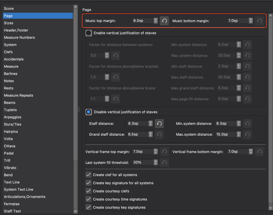The width and height of the screenshot is (273, 215).
Task: Toggle Create key signature for all systems
Action: pos(88,183)
